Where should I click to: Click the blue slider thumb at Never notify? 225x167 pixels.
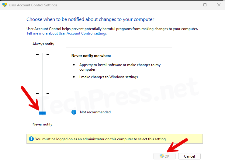[43, 113]
